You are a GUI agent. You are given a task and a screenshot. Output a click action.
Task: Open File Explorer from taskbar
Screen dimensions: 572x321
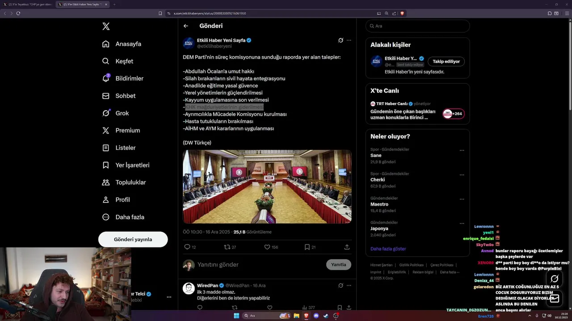(296, 316)
